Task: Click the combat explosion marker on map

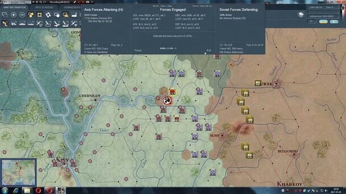Action: (168, 101)
